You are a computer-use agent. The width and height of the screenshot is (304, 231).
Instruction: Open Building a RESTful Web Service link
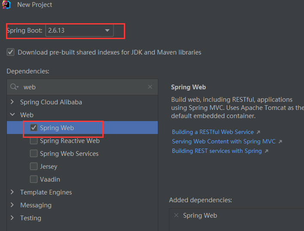213,132
